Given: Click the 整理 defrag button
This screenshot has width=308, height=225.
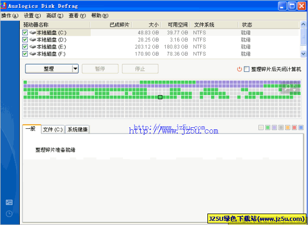Looking at the screenshot, I should [x=49, y=69].
